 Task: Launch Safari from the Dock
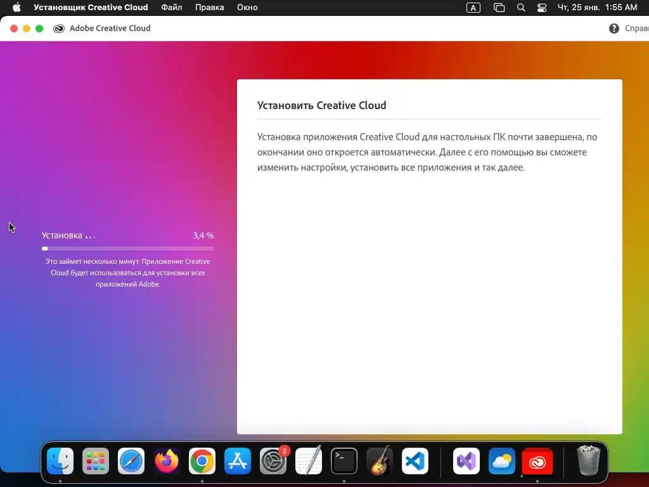[x=131, y=461]
